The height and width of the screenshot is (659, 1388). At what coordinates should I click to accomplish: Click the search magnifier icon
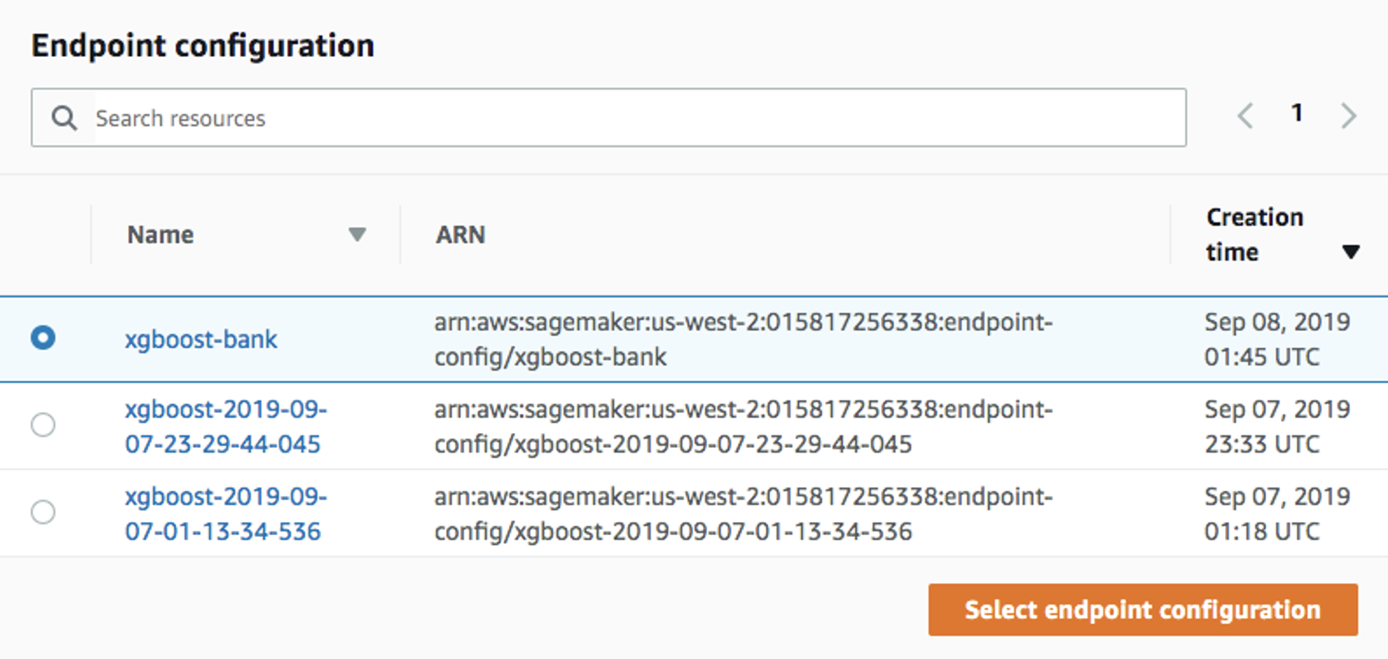65,117
